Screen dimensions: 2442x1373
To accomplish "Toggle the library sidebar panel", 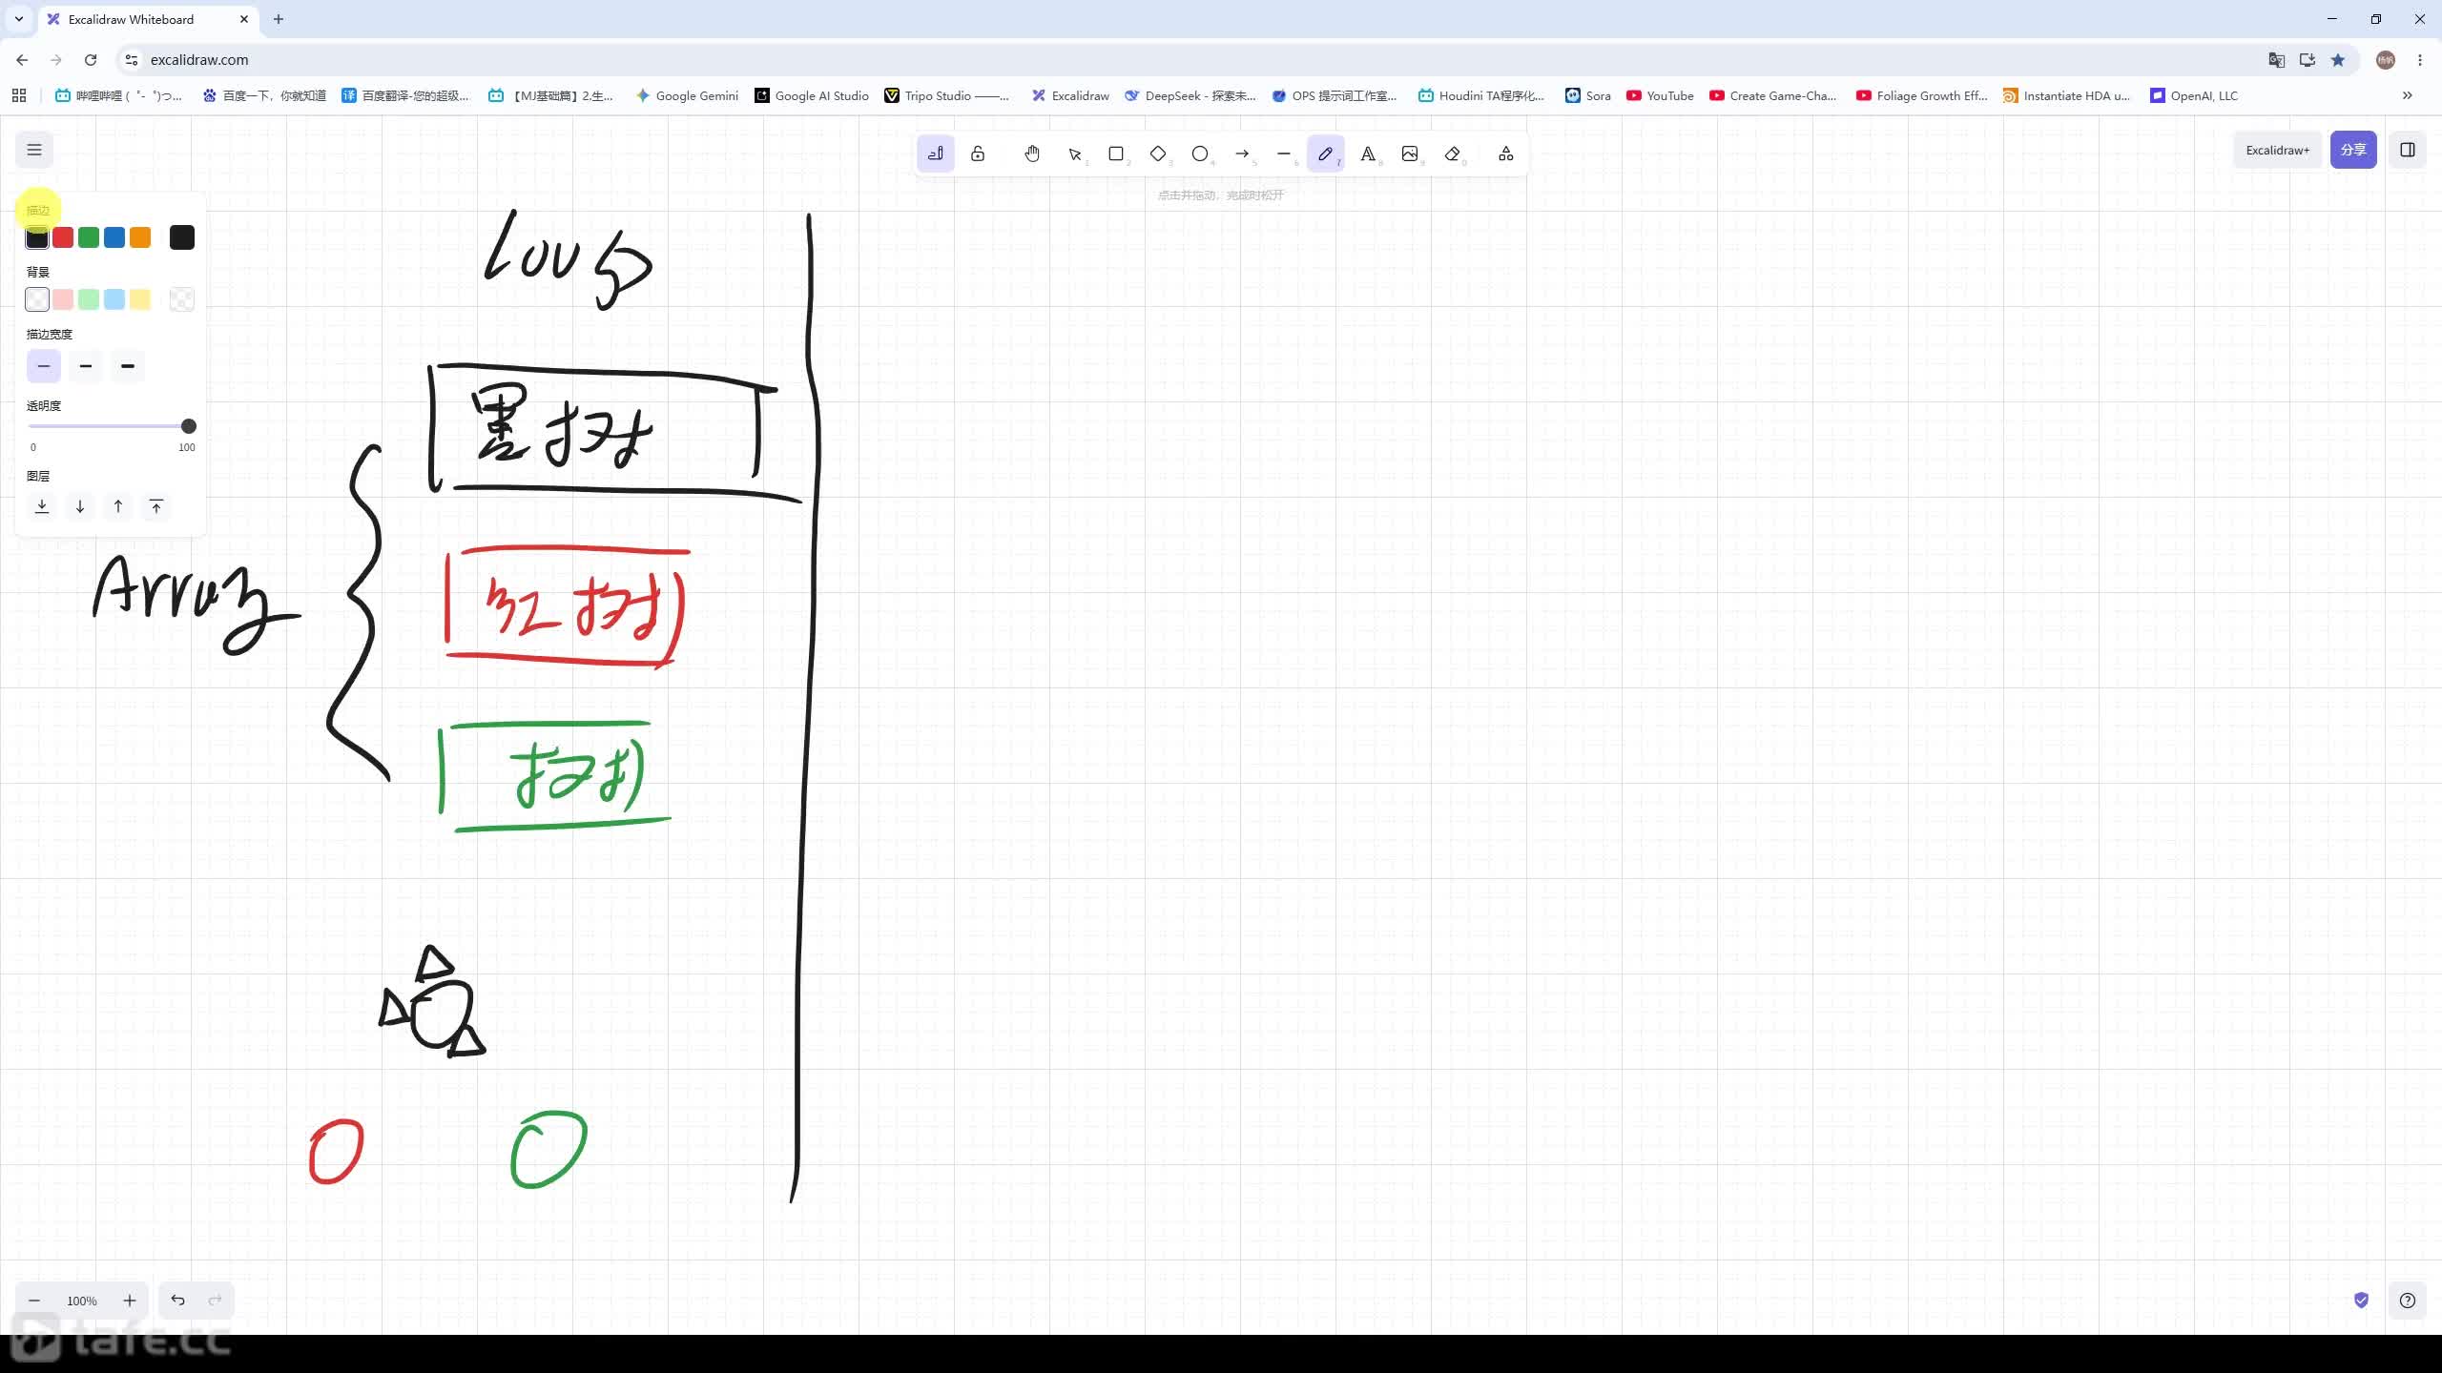I will pyautogui.click(x=2408, y=150).
